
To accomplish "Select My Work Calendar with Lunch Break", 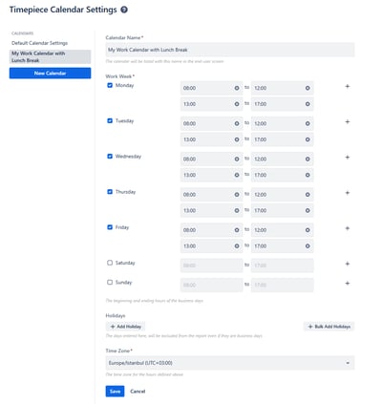I will click(x=50, y=56).
